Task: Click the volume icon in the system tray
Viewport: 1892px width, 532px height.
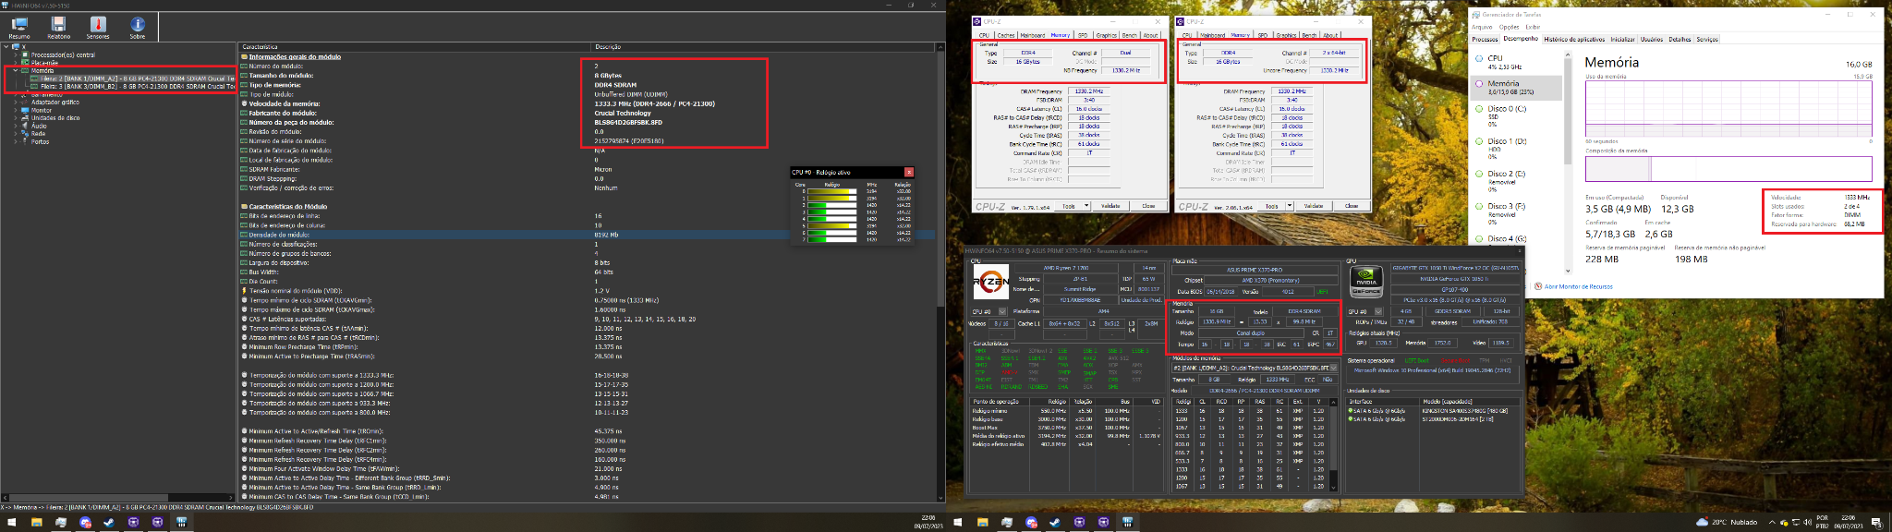Action: (1808, 522)
